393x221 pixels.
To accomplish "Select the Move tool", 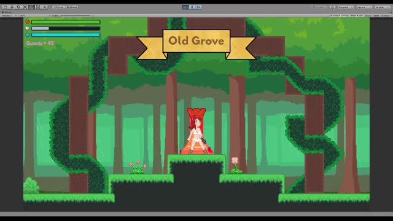I will coord(12,7).
